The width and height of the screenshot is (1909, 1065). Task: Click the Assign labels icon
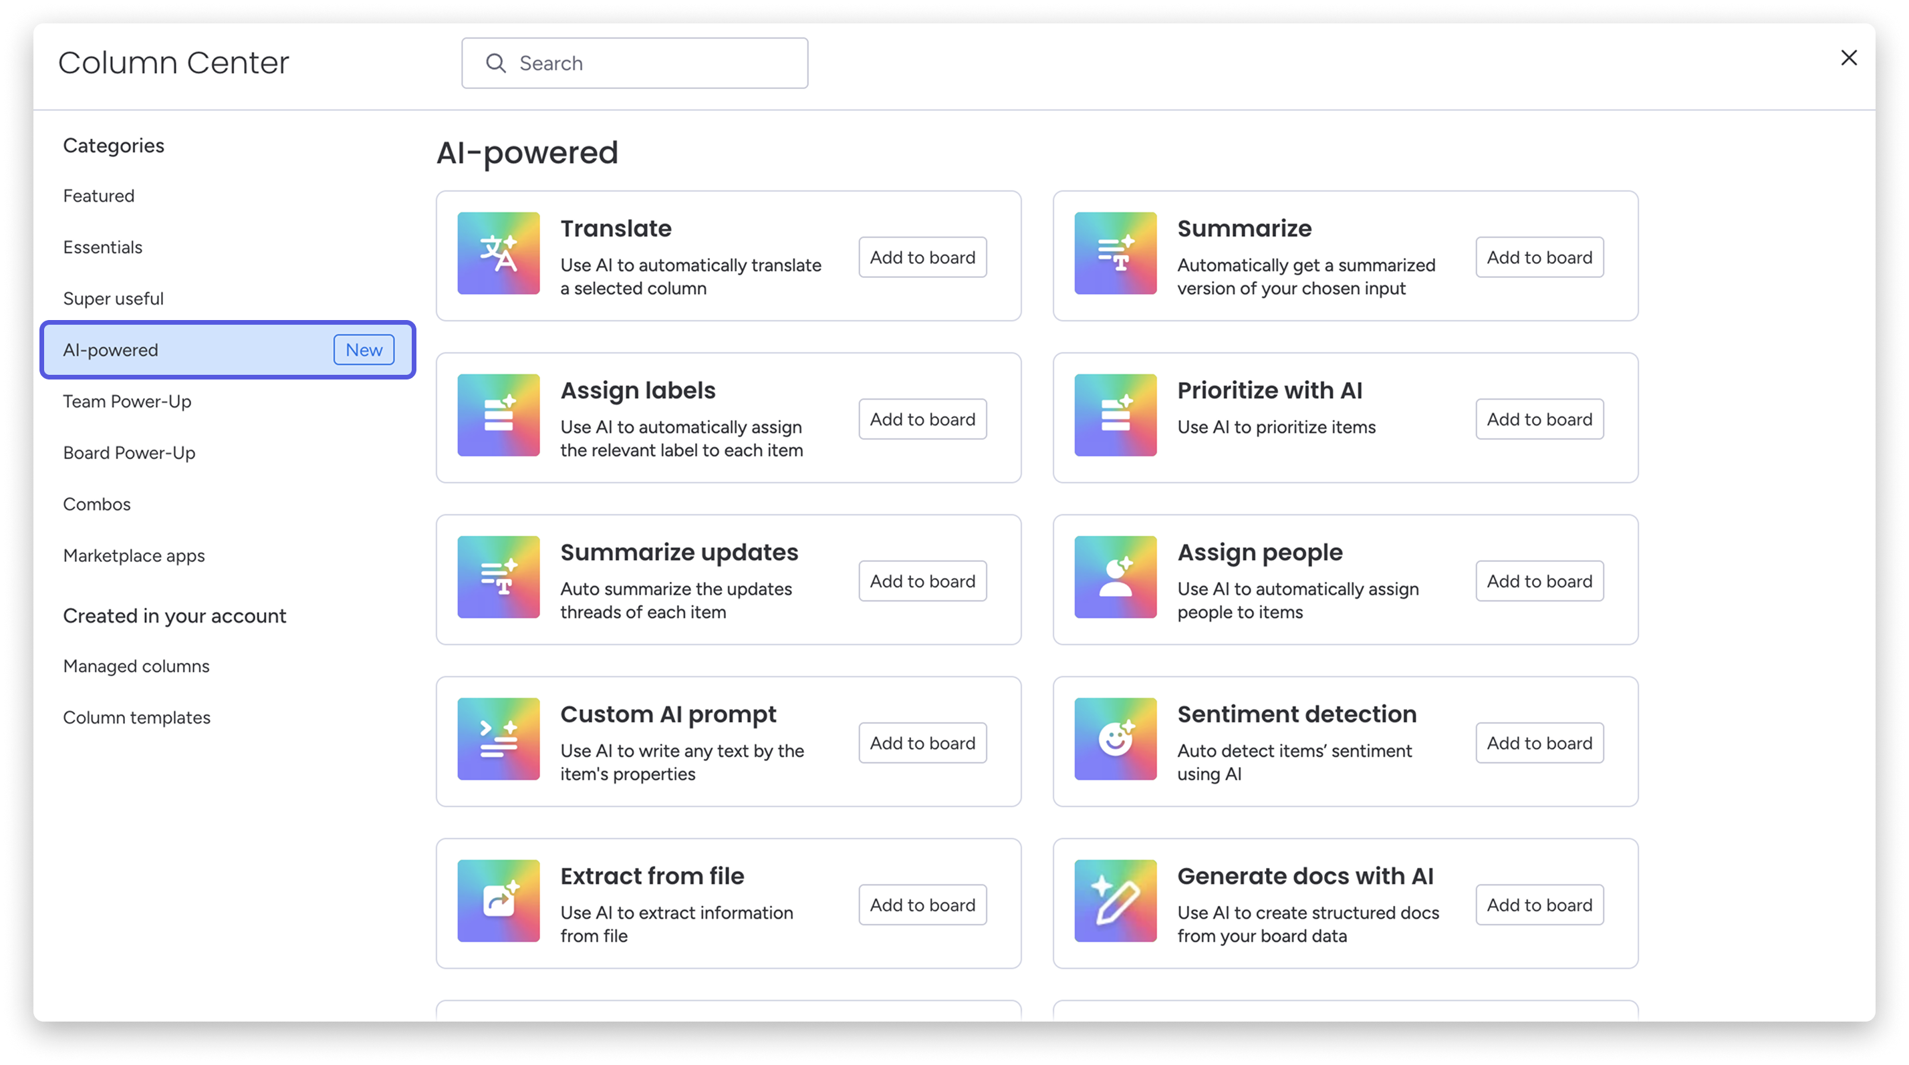coord(498,416)
